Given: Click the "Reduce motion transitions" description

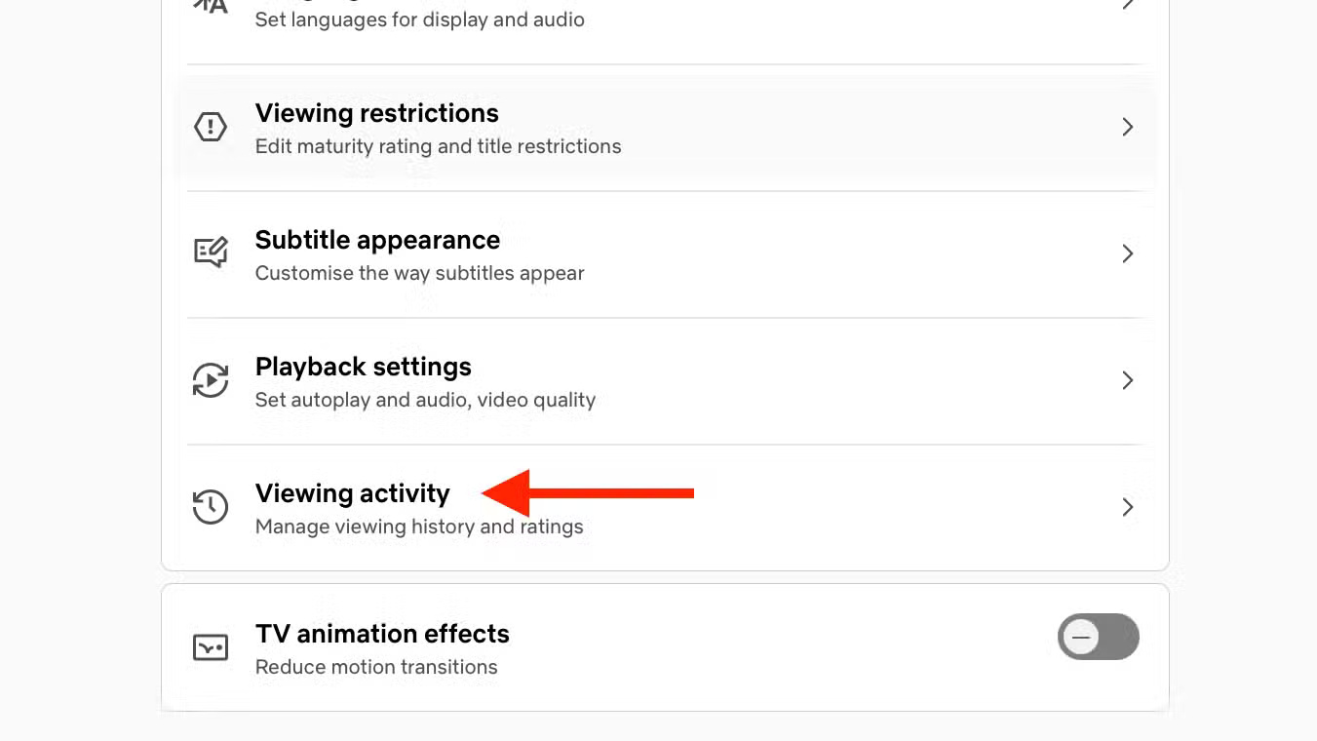Looking at the screenshot, I should (376, 668).
